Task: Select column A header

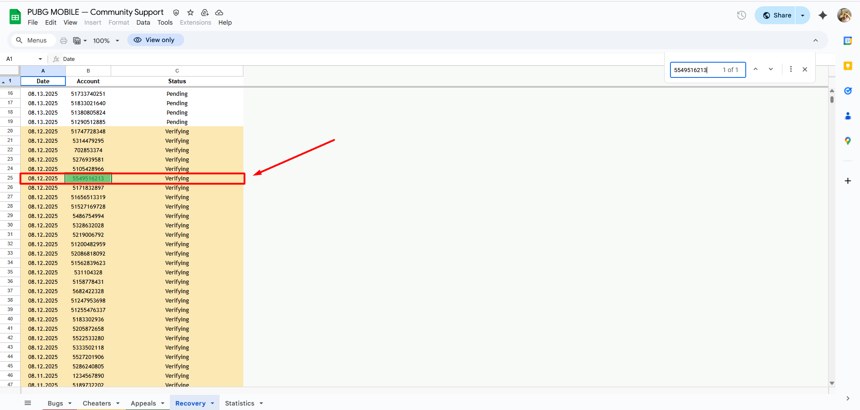Action: tap(43, 71)
